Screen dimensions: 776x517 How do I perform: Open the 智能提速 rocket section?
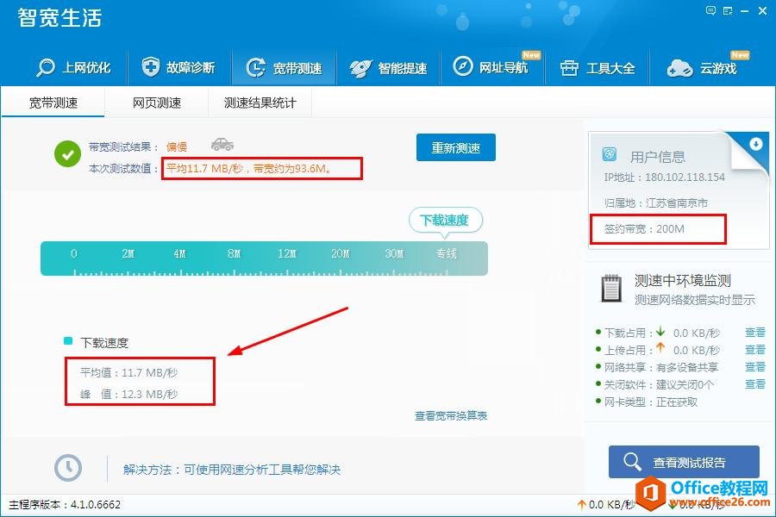click(389, 68)
